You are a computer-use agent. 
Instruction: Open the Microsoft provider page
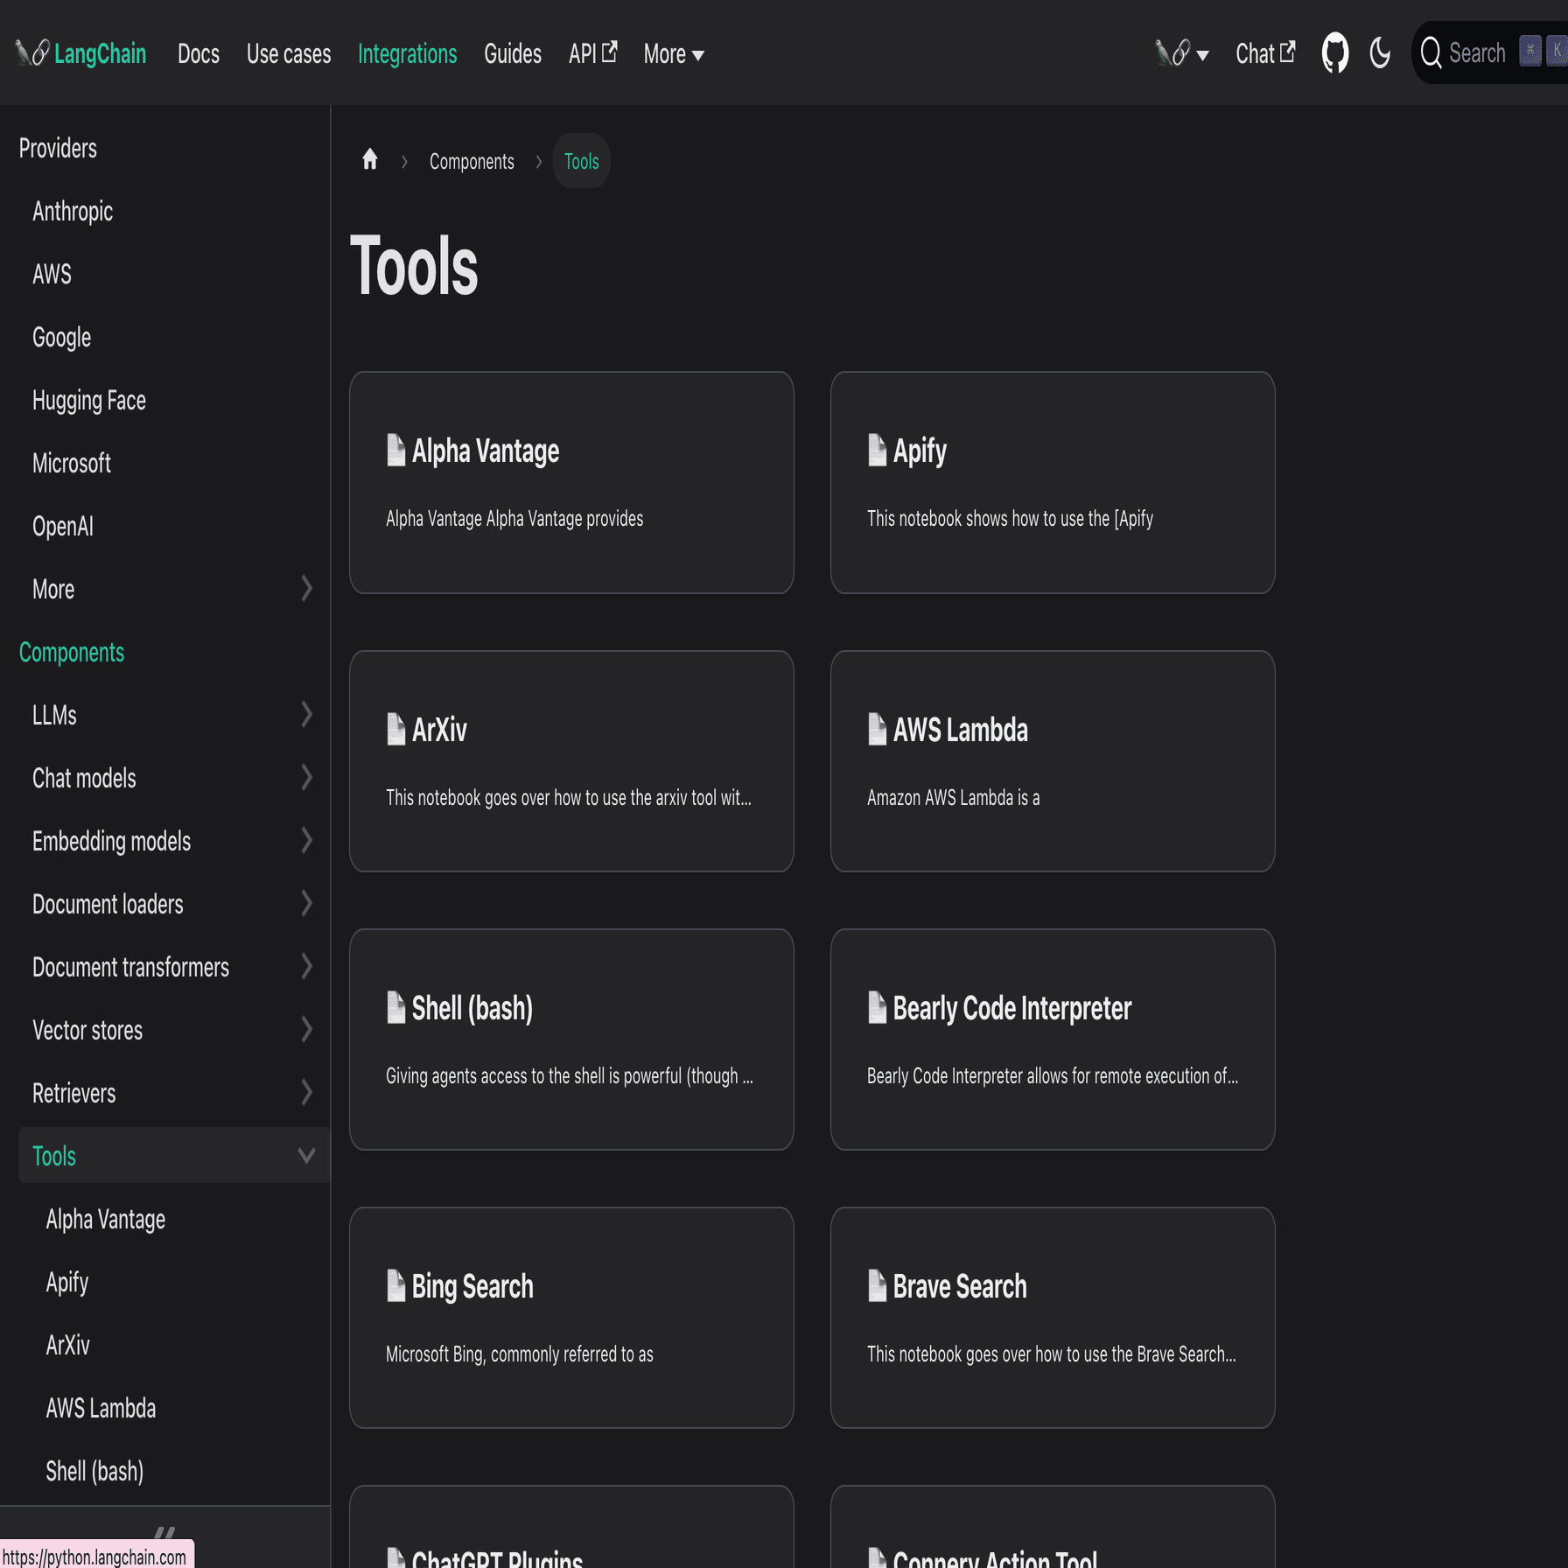click(x=72, y=463)
